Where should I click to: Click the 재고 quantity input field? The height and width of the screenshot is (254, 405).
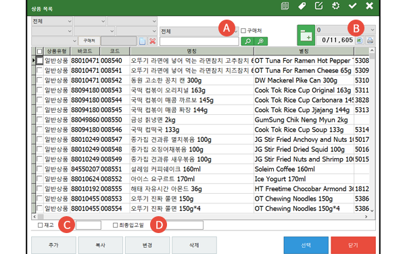click(x=89, y=225)
